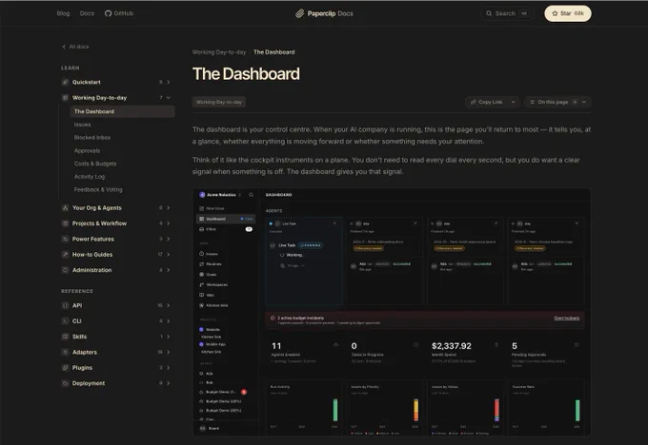This screenshot has width=648, height=445.
Task: Click the Working Day-to-day section icon
Action: [x=65, y=98]
